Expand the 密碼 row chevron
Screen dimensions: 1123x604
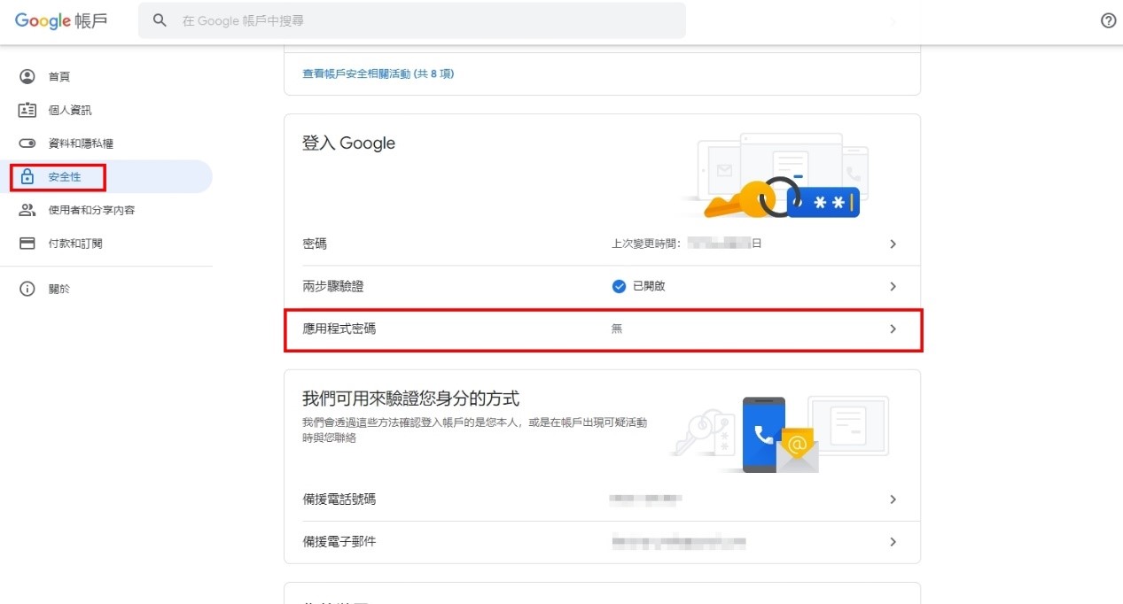pyautogui.click(x=893, y=244)
